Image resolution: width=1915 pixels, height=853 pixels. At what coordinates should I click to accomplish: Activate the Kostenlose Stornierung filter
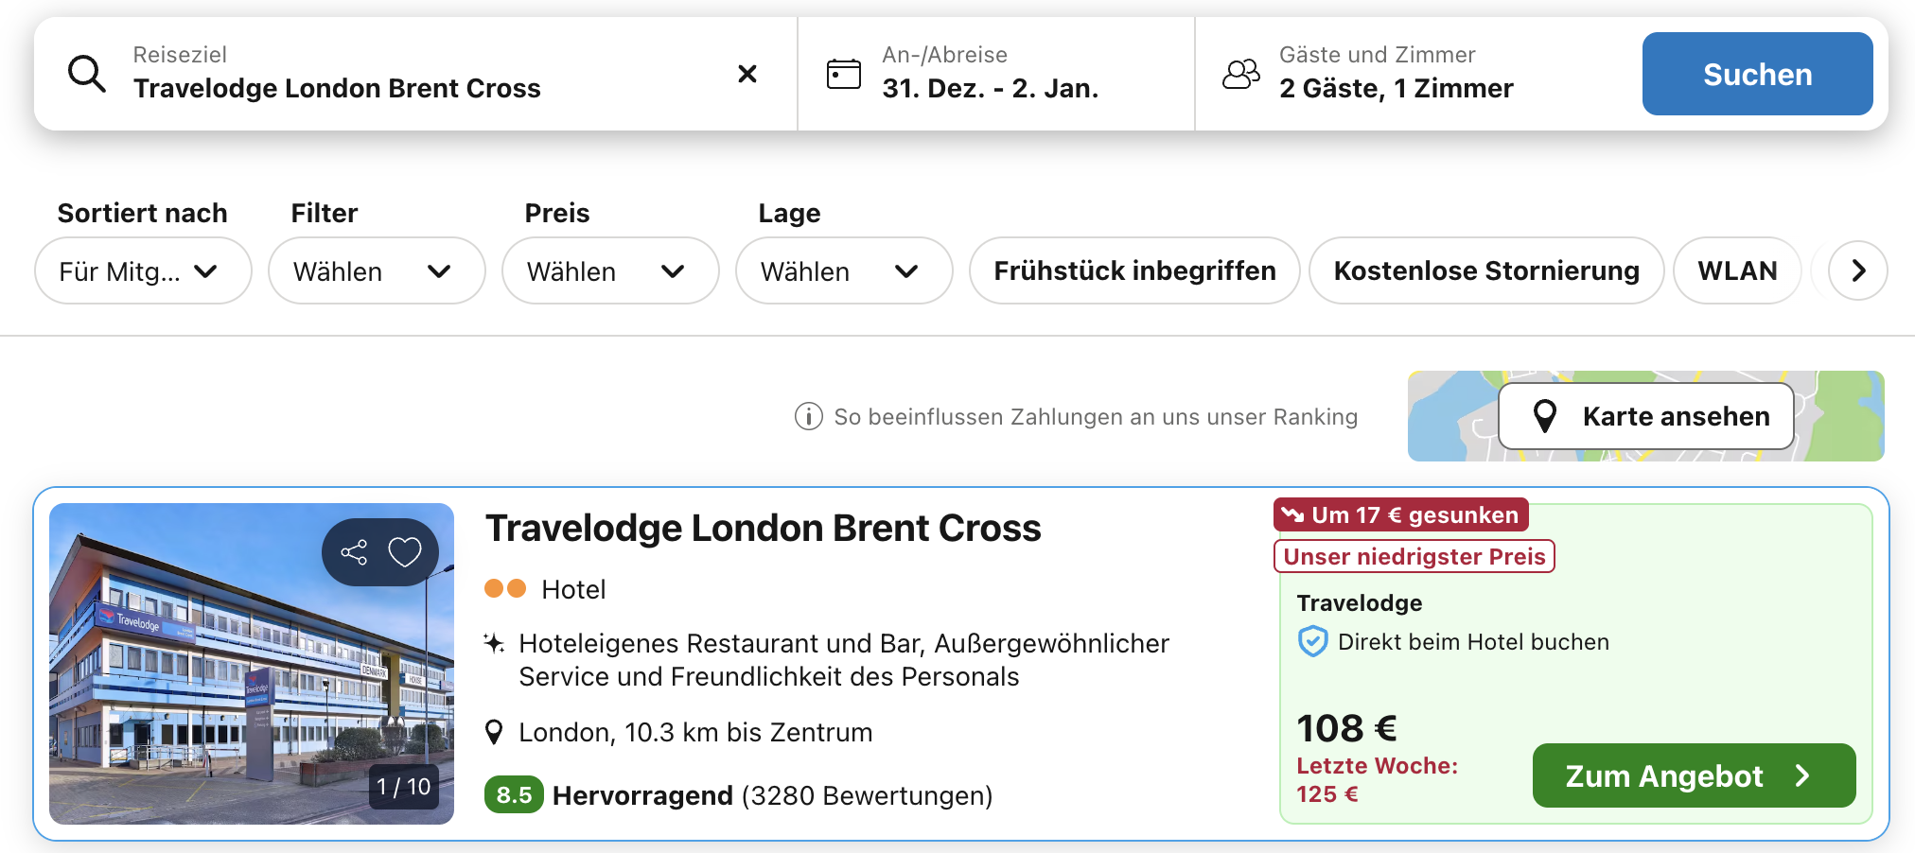[1485, 270]
